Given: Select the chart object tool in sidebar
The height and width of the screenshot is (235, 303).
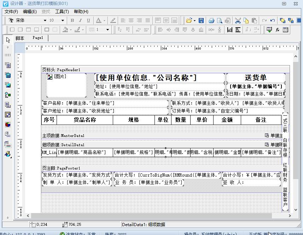Looking at the screenshot, I should pyautogui.click(x=7, y=125).
